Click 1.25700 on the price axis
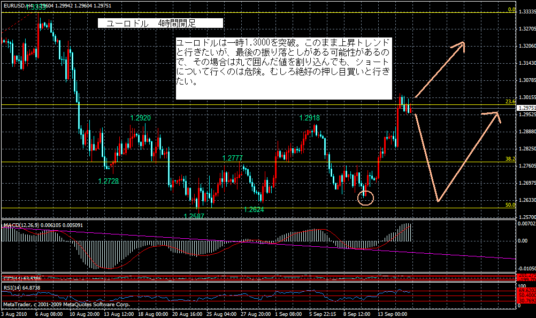Image resolution: width=536 pixels, height=318 pixels. (527, 217)
